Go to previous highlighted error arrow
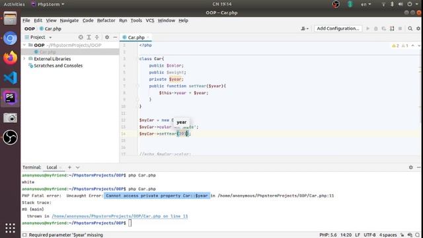The image size is (423, 238). (x=412, y=46)
